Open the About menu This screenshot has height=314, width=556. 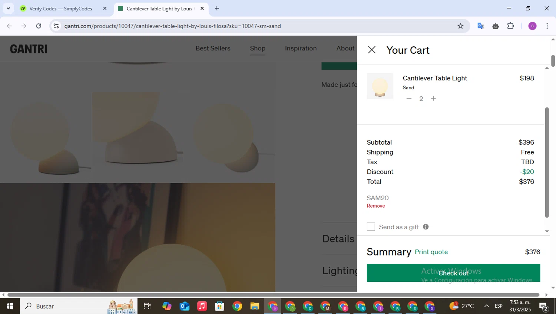coord(345,48)
